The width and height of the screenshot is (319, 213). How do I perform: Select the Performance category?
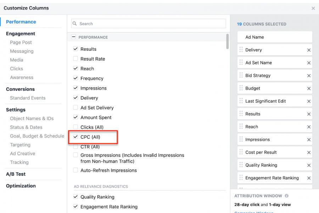point(21,22)
